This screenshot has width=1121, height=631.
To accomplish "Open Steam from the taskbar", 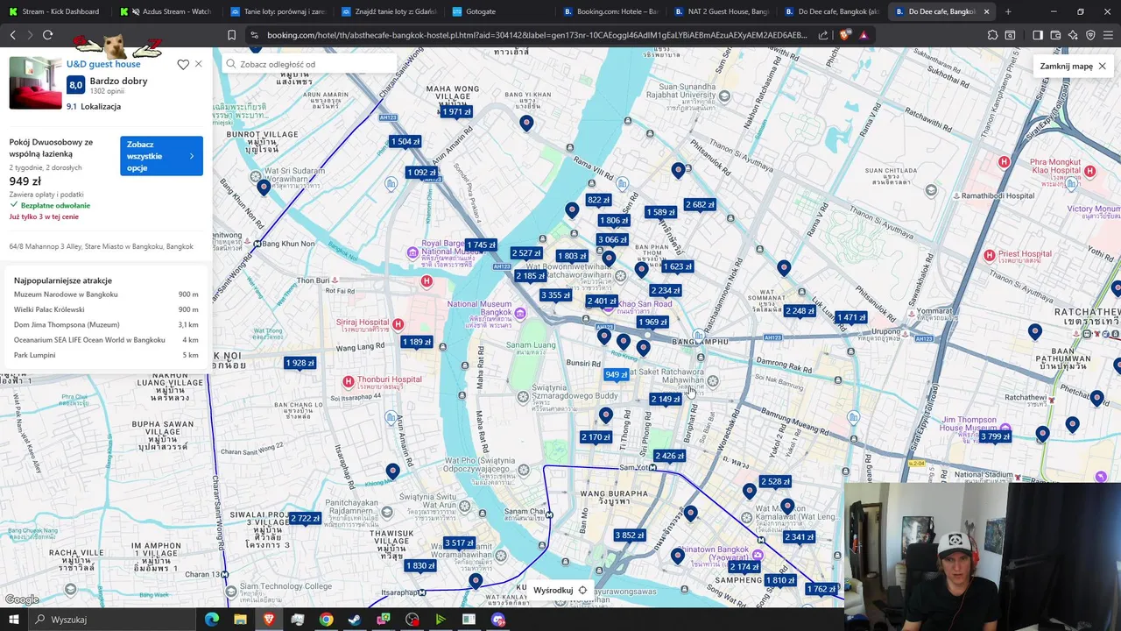I will pyautogui.click(x=355, y=620).
